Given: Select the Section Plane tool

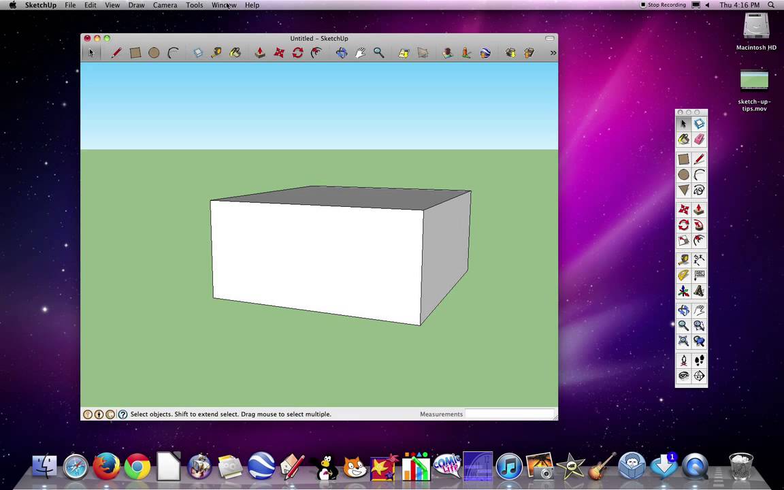Looking at the screenshot, I should (699, 376).
